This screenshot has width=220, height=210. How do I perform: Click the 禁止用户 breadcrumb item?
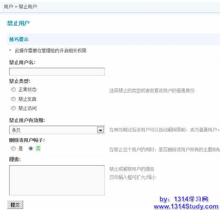pos(28,7)
